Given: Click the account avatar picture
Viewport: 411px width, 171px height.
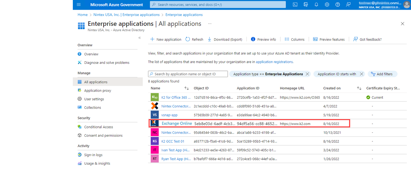Looking at the screenshot, I should pos(406,5).
